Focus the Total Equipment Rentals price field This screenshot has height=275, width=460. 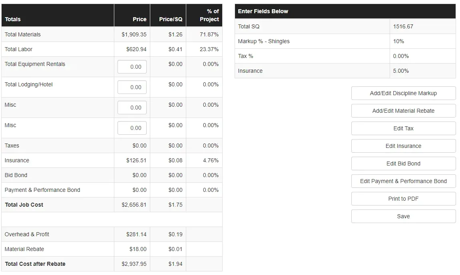pos(132,67)
